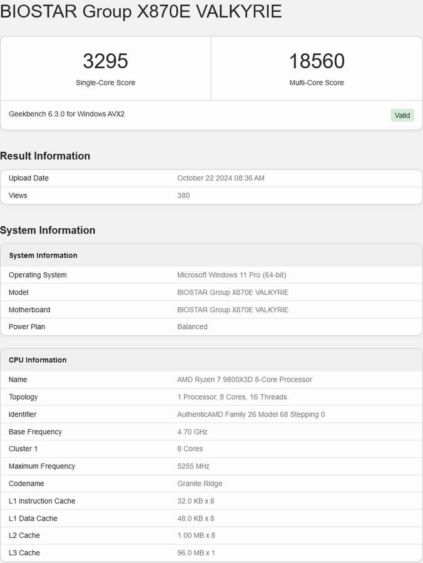
Task: Click the CPU Information table header
Action: pyautogui.click(x=38, y=360)
